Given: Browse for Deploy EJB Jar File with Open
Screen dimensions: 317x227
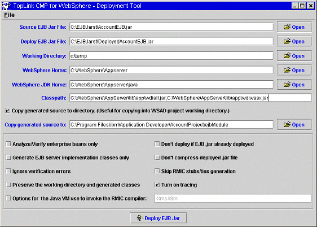Looking at the screenshot, I should (294, 41).
